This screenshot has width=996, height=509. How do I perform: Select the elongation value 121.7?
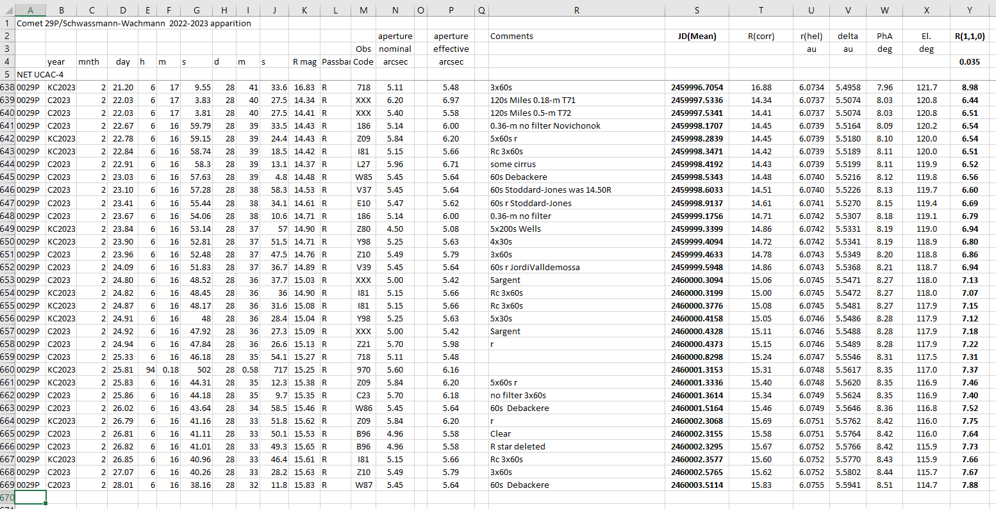pos(926,87)
